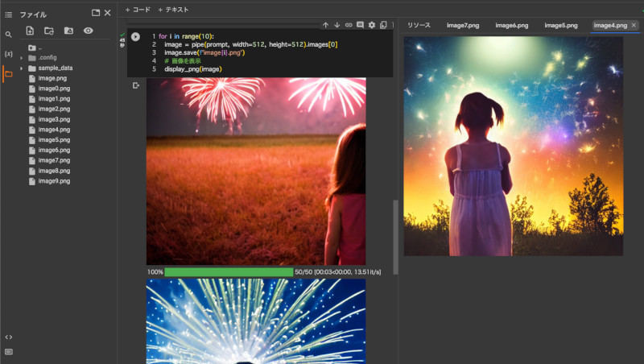This screenshot has height=364, width=644.
Task: Expand the .config folder
Action: tap(22, 58)
